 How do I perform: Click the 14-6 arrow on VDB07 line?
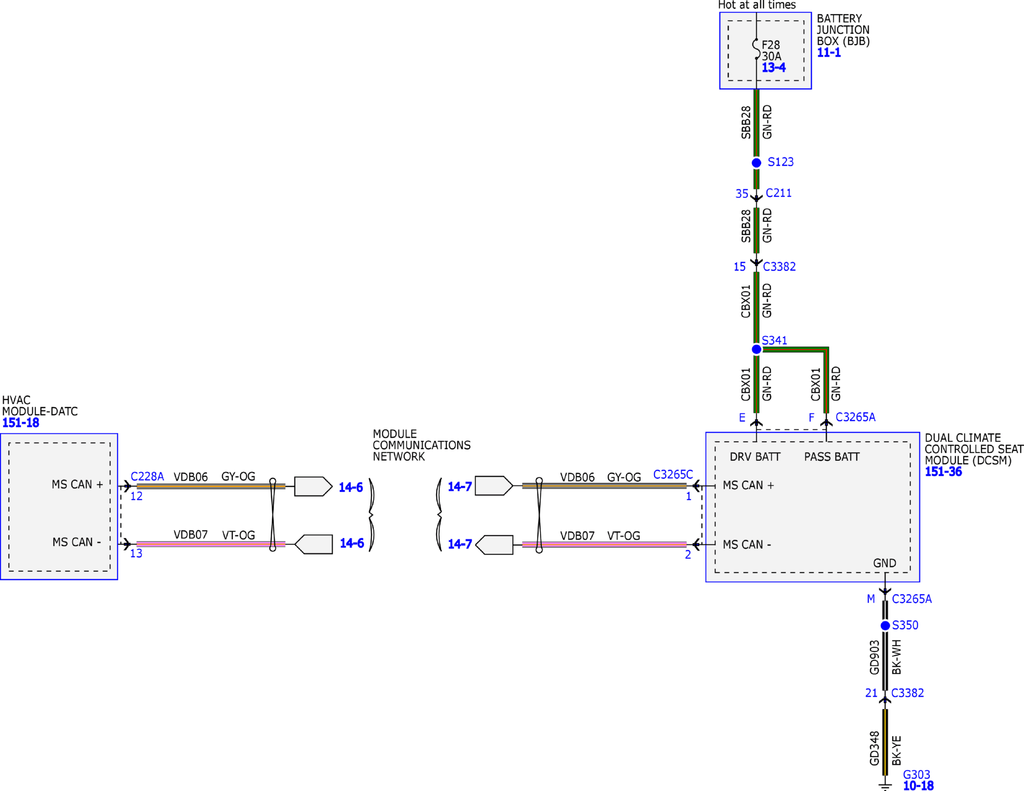[x=313, y=544]
